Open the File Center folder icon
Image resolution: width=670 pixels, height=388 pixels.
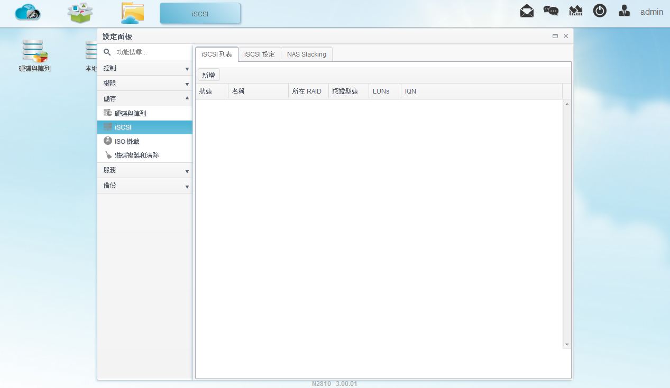click(132, 13)
